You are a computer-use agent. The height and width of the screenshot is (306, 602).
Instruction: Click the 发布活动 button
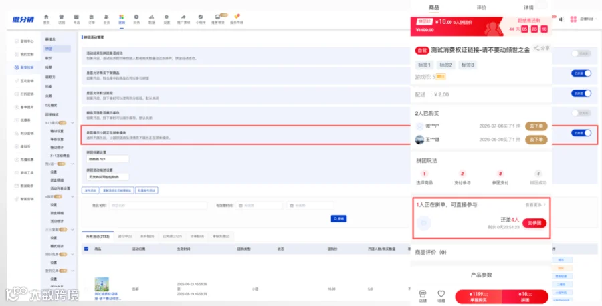90,190
